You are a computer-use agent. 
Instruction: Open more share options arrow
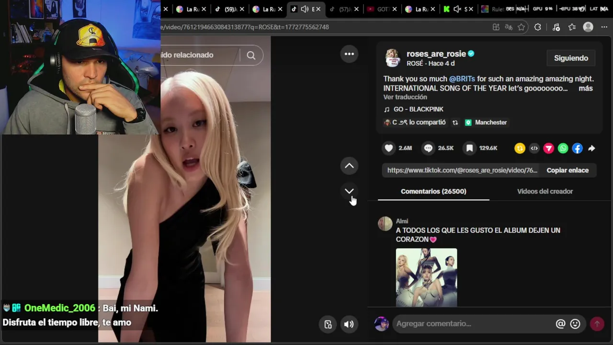click(x=591, y=149)
